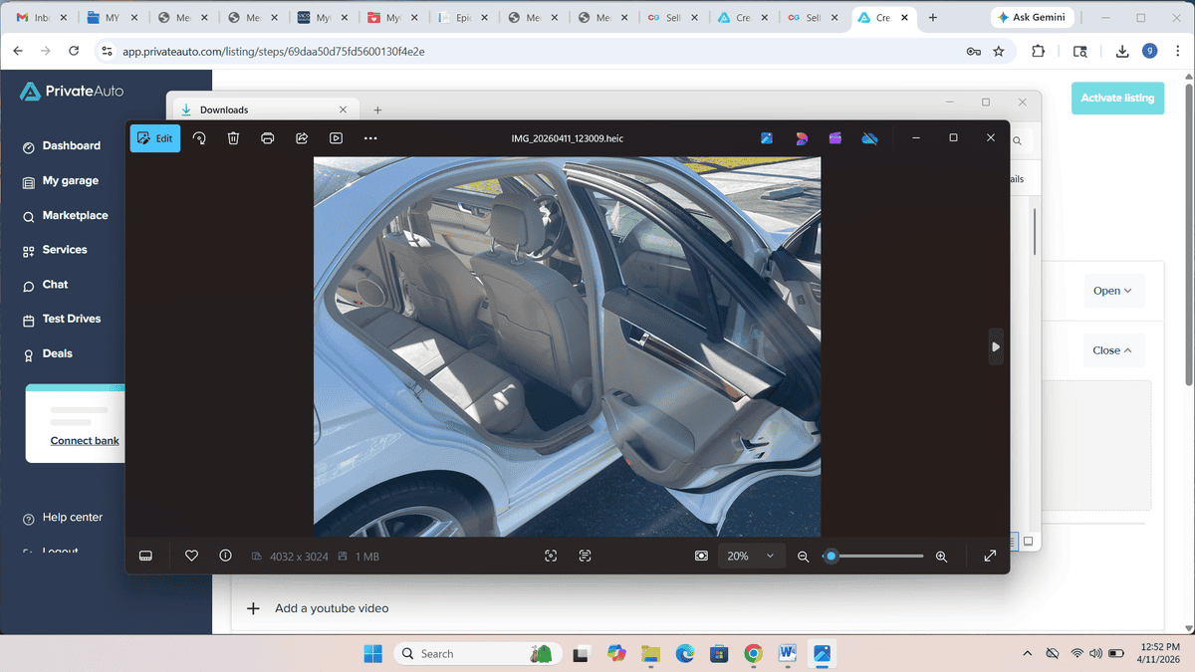Enter fullscreen with the expand arrows icon

pos(990,556)
